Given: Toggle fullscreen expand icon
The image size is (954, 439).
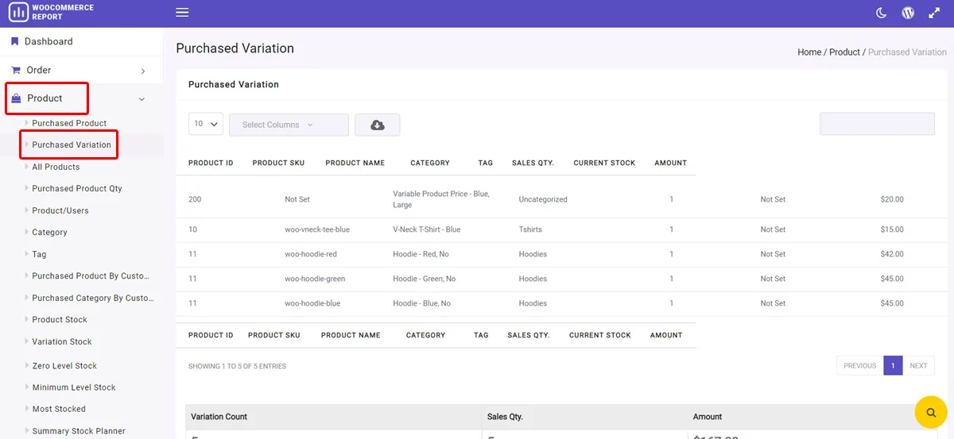Looking at the screenshot, I should click(934, 13).
